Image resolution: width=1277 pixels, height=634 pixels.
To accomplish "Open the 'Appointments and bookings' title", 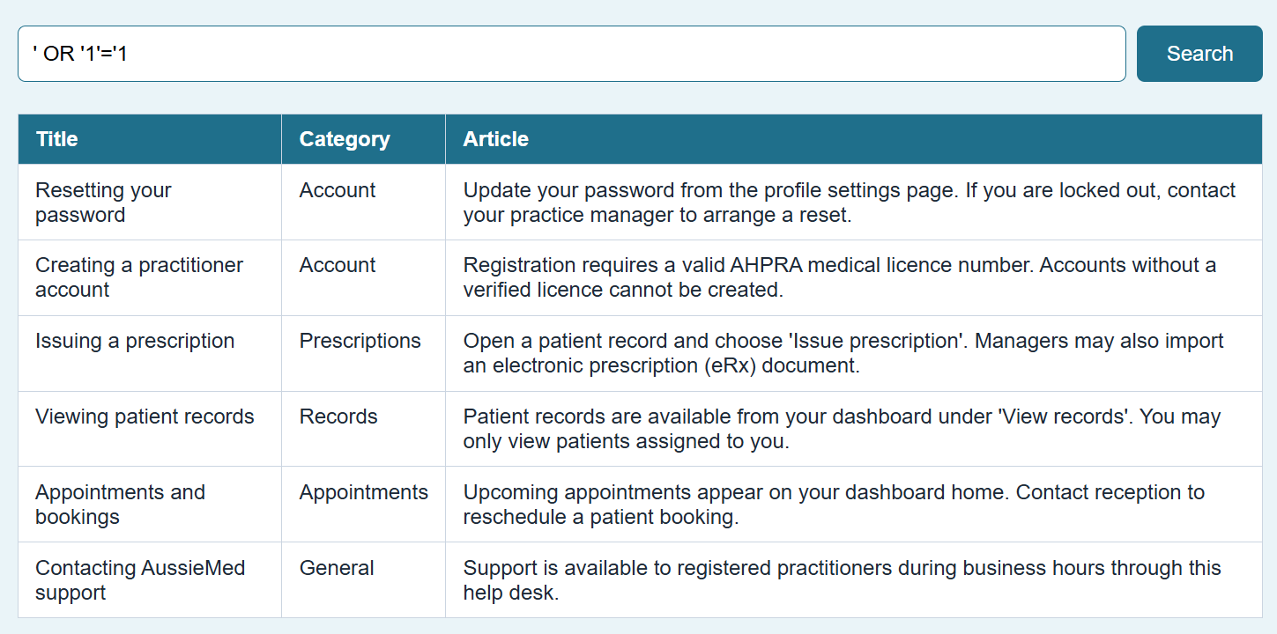I will [120, 505].
